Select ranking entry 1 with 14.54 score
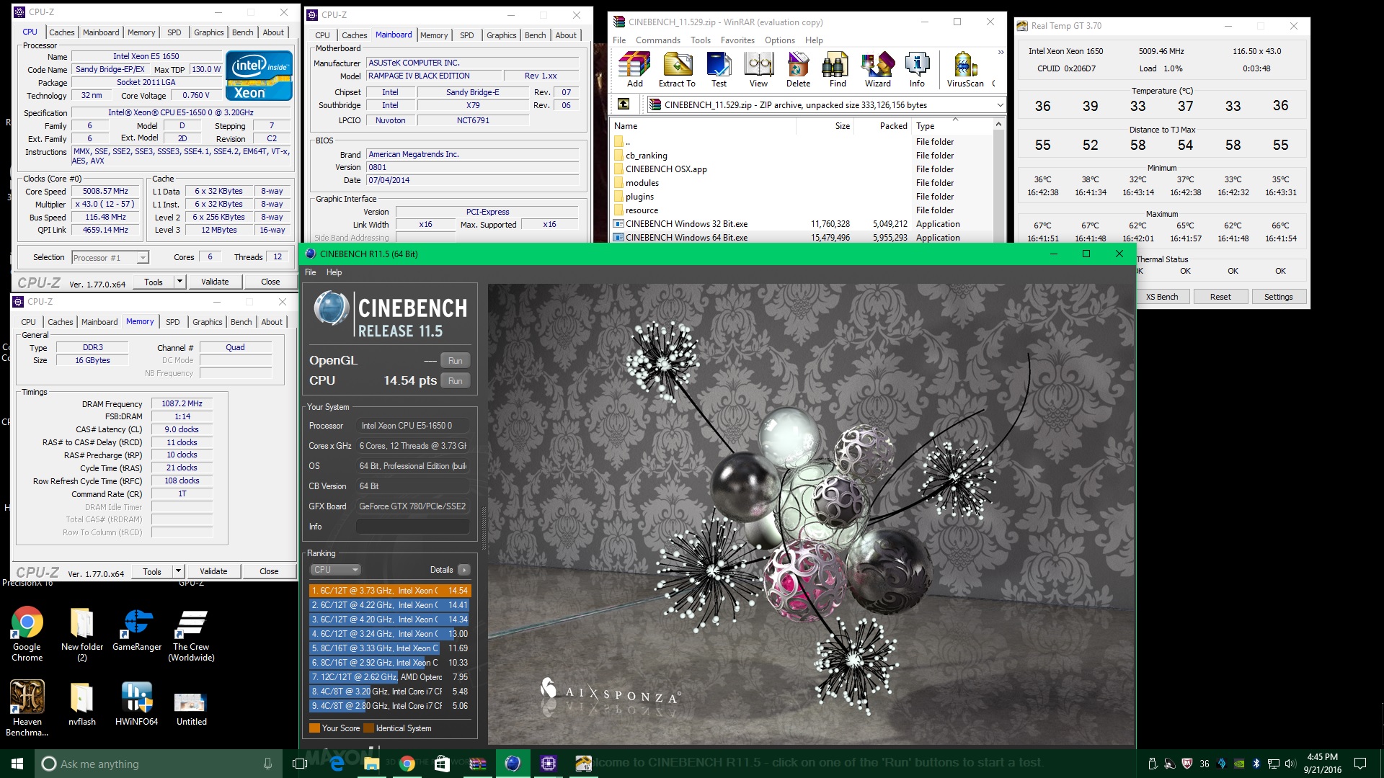The image size is (1384, 778). [390, 591]
